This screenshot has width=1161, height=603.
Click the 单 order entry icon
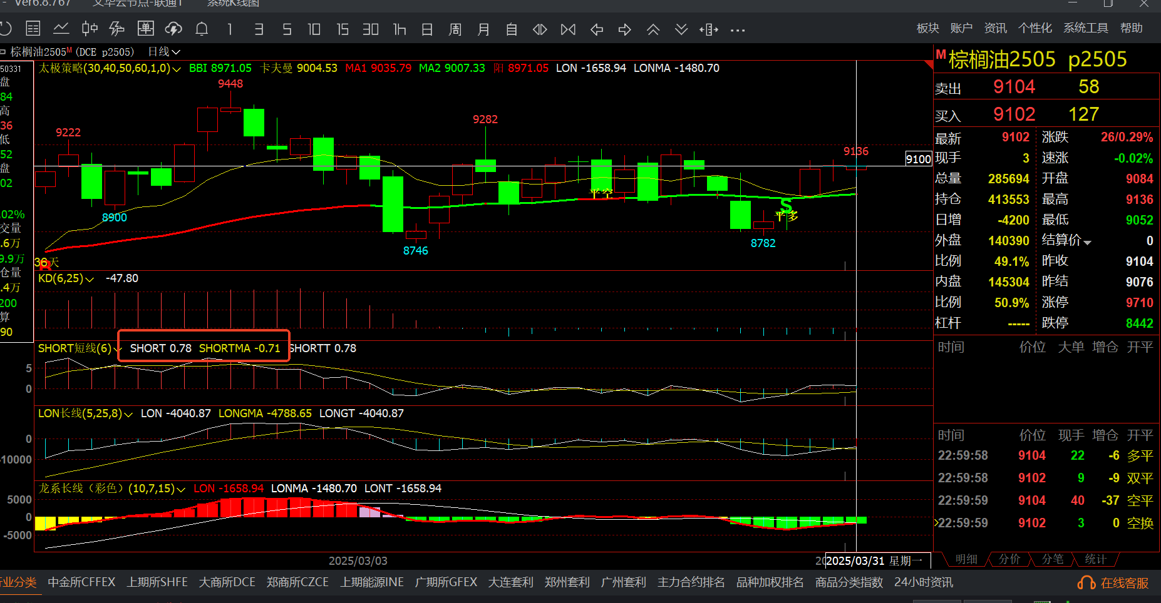point(145,29)
